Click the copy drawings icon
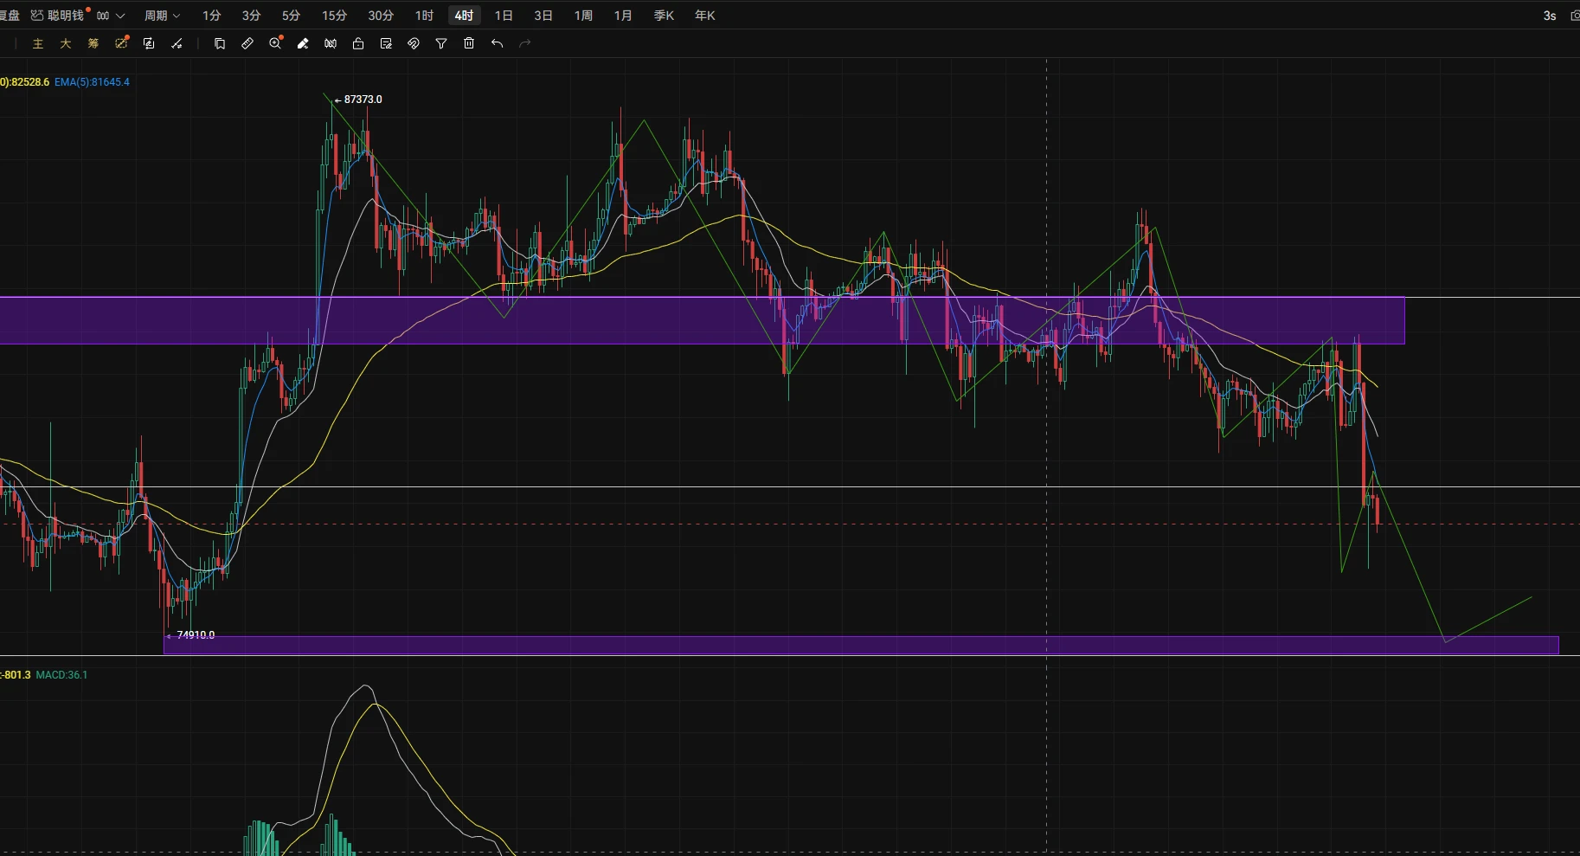This screenshot has width=1580, height=856. (x=220, y=43)
